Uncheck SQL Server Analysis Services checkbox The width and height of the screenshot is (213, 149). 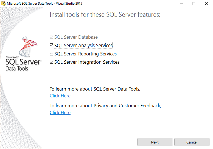(51, 45)
